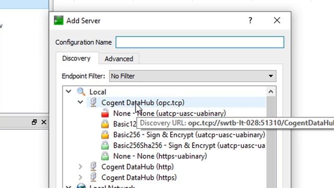334x188 pixels.
Task: Click the endpoint list scroll-up arrow
Action: click(x=271, y=92)
